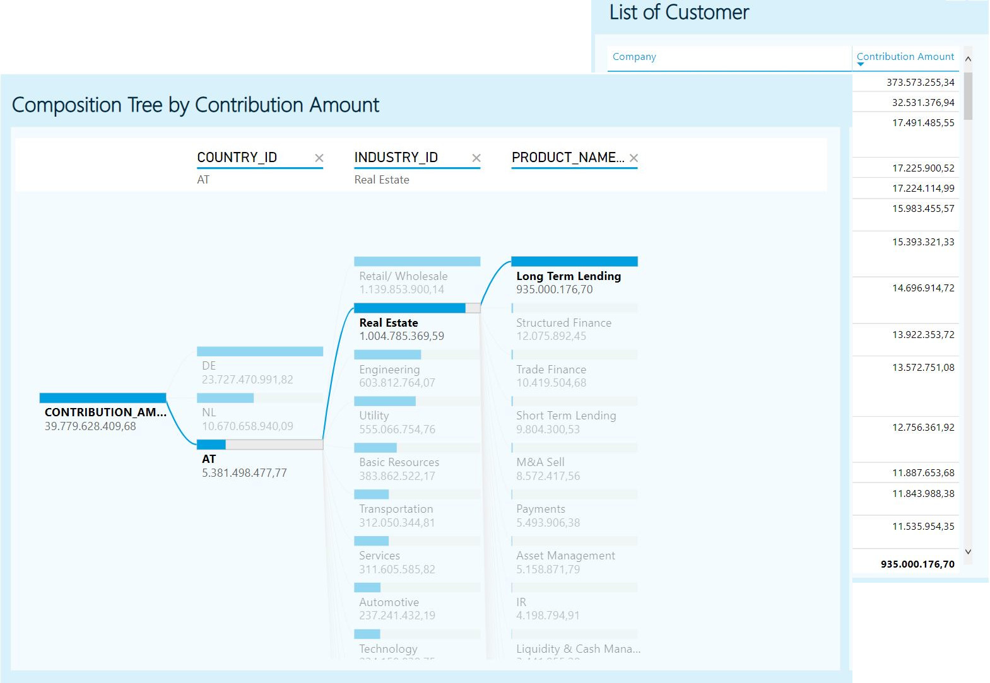Sort the table by Company column
The width and height of the screenshot is (990, 683).
(x=634, y=57)
